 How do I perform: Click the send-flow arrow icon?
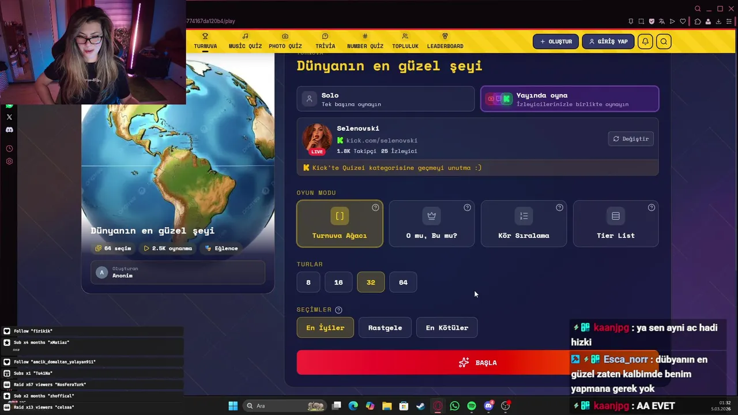(672, 21)
